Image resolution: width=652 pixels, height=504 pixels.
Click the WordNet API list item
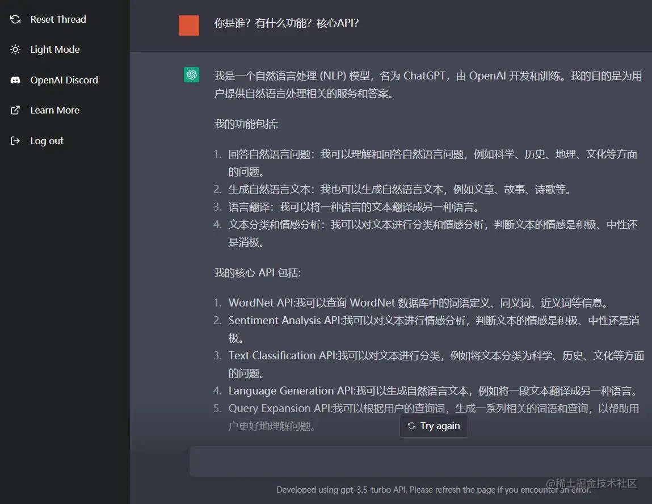[x=419, y=303]
